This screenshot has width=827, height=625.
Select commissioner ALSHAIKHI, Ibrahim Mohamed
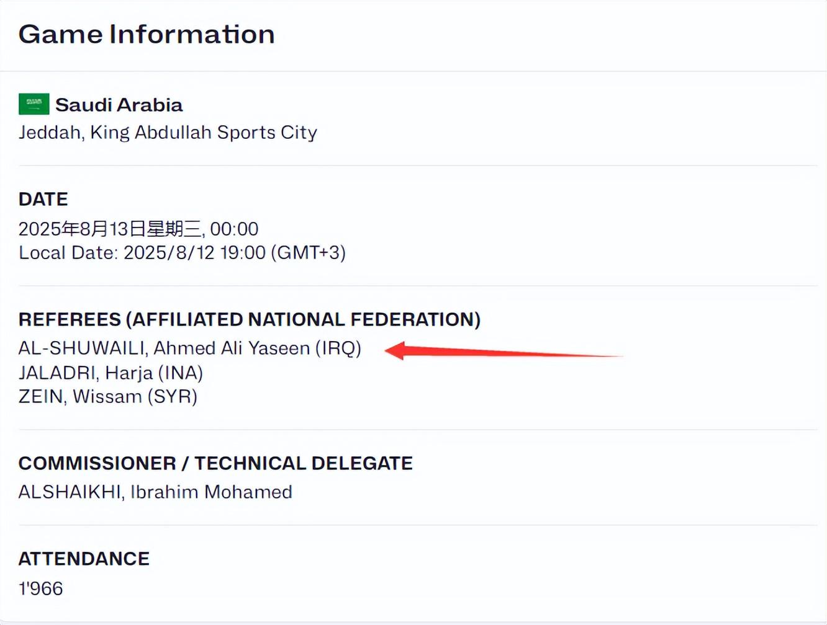[x=155, y=492]
